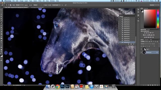Toggle pressure for size in options bar
The image size is (161, 90).
tap(65, 5)
